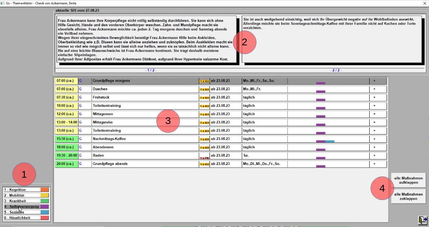Click the purple bar in Baden row
This screenshot has width=429, height=227.
click(x=321, y=158)
